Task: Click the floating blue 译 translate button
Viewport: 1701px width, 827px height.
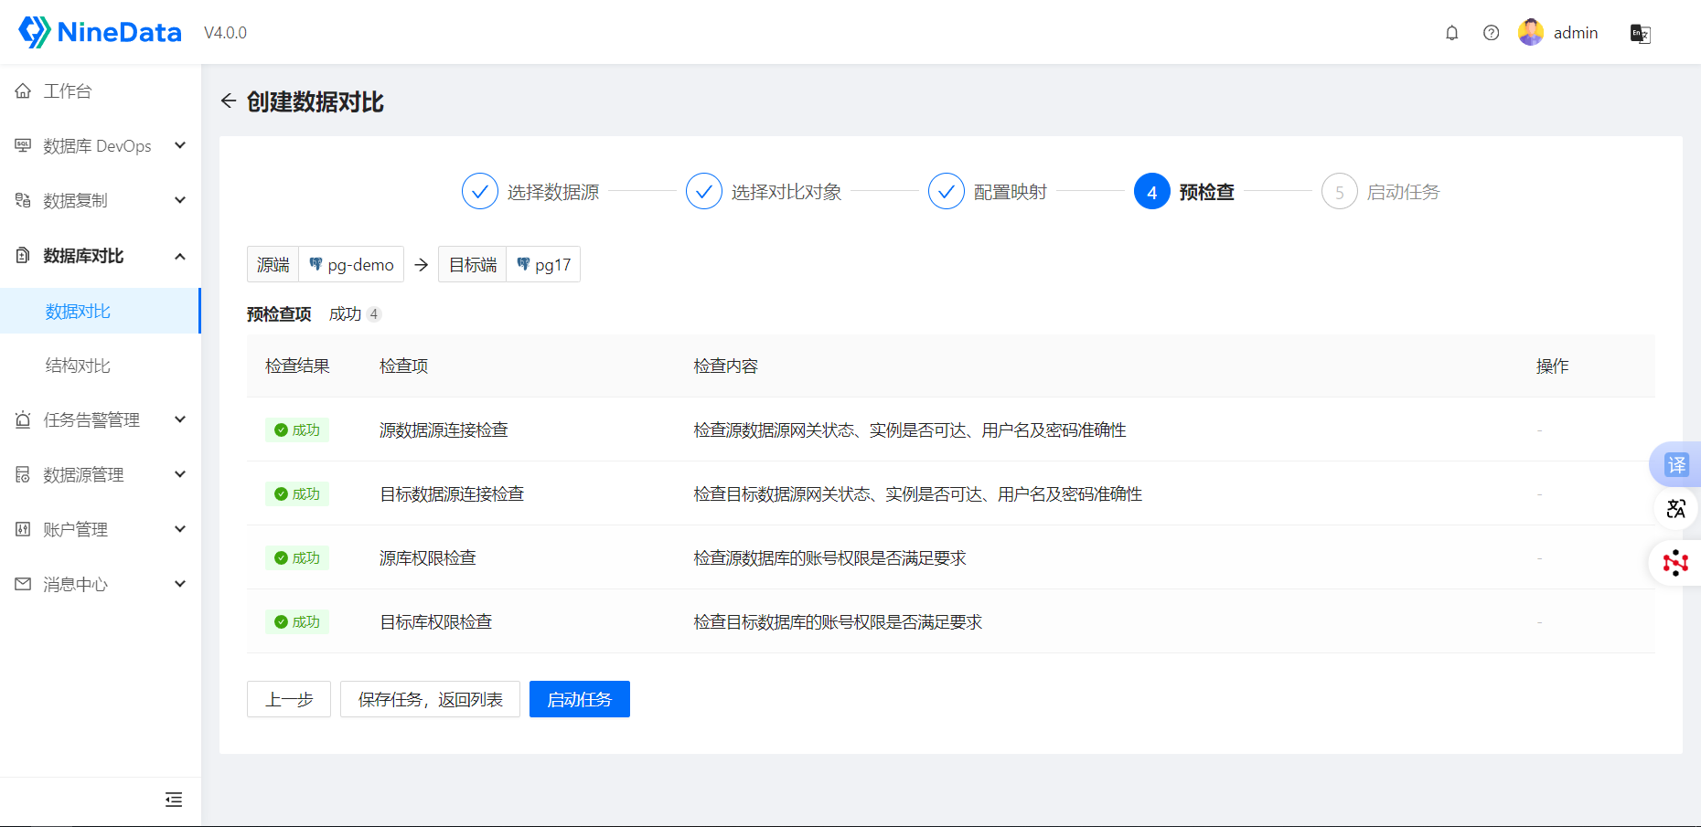Action: [x=1675, y=464]
